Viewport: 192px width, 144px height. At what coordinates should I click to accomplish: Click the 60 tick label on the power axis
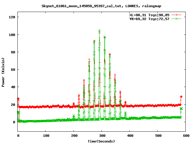point(12,70)
